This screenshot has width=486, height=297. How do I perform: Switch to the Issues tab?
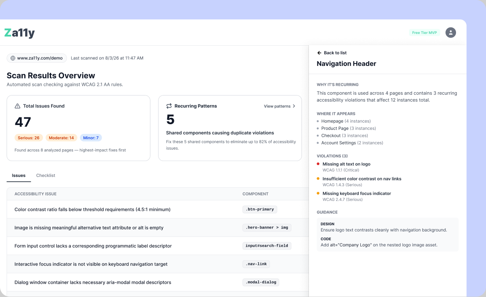(19, 176)
